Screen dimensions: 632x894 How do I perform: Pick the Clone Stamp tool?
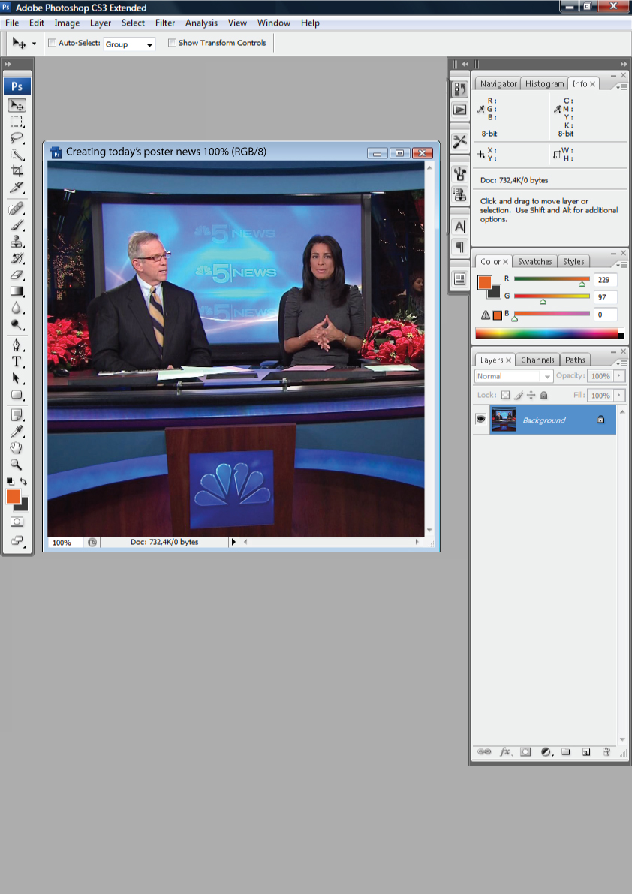(x=17, y=242)
